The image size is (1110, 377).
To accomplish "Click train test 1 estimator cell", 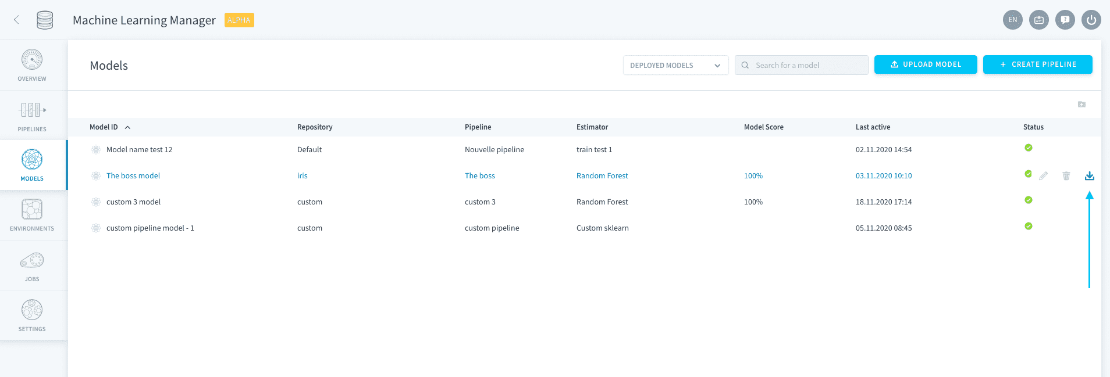I will coord(594,149).
